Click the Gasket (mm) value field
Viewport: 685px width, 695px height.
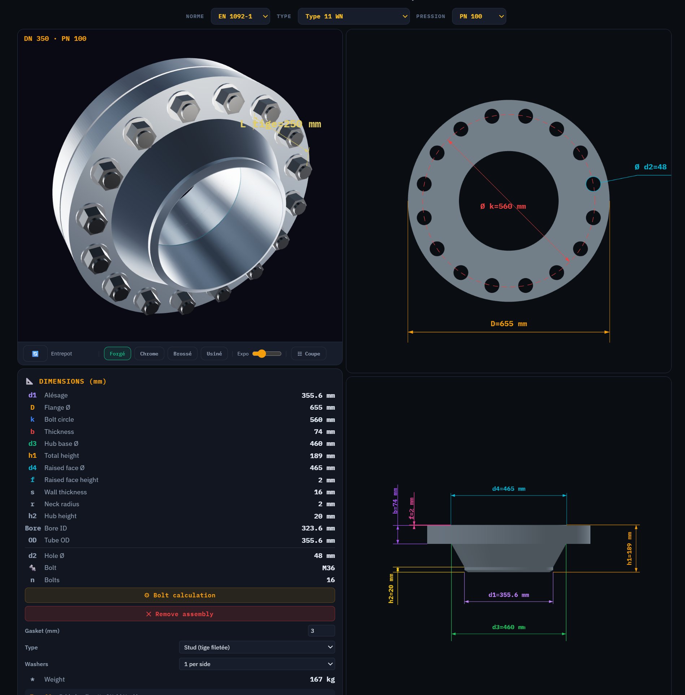pyautogui.click(x=321, y=631)
